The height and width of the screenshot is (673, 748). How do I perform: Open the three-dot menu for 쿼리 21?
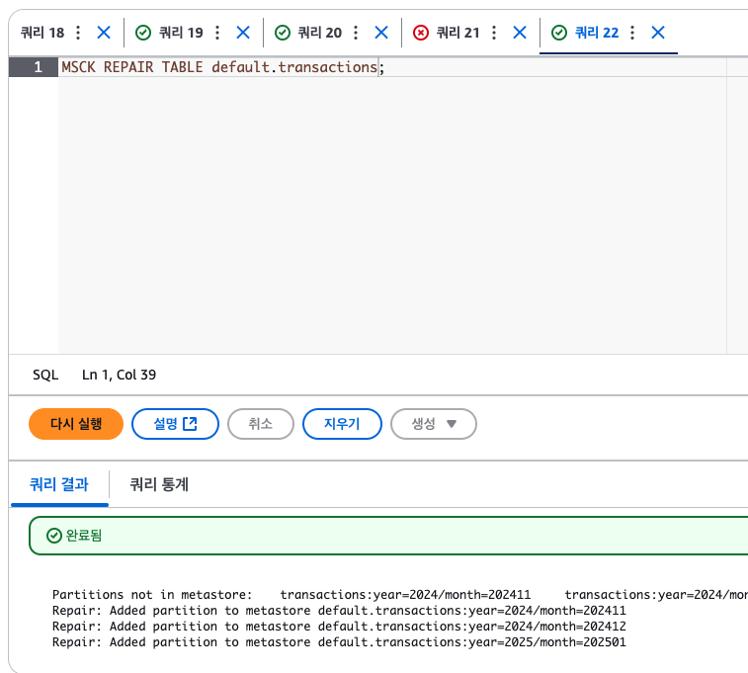(x=494, y=33)
